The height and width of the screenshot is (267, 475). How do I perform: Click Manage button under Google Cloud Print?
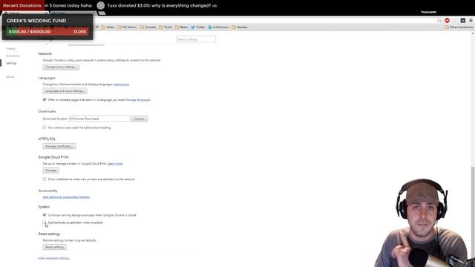[50, 170]
